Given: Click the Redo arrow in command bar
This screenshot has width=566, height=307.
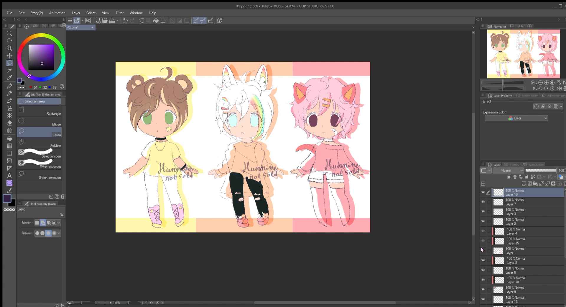Looking at the screenshot, I should 132,20.
